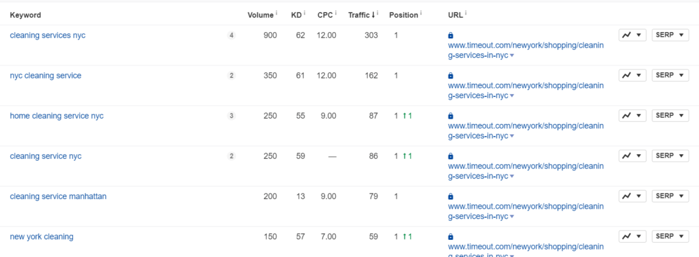Open trend chart for cleaning services nyc
The image size is (699, 257).
[632, 35]
